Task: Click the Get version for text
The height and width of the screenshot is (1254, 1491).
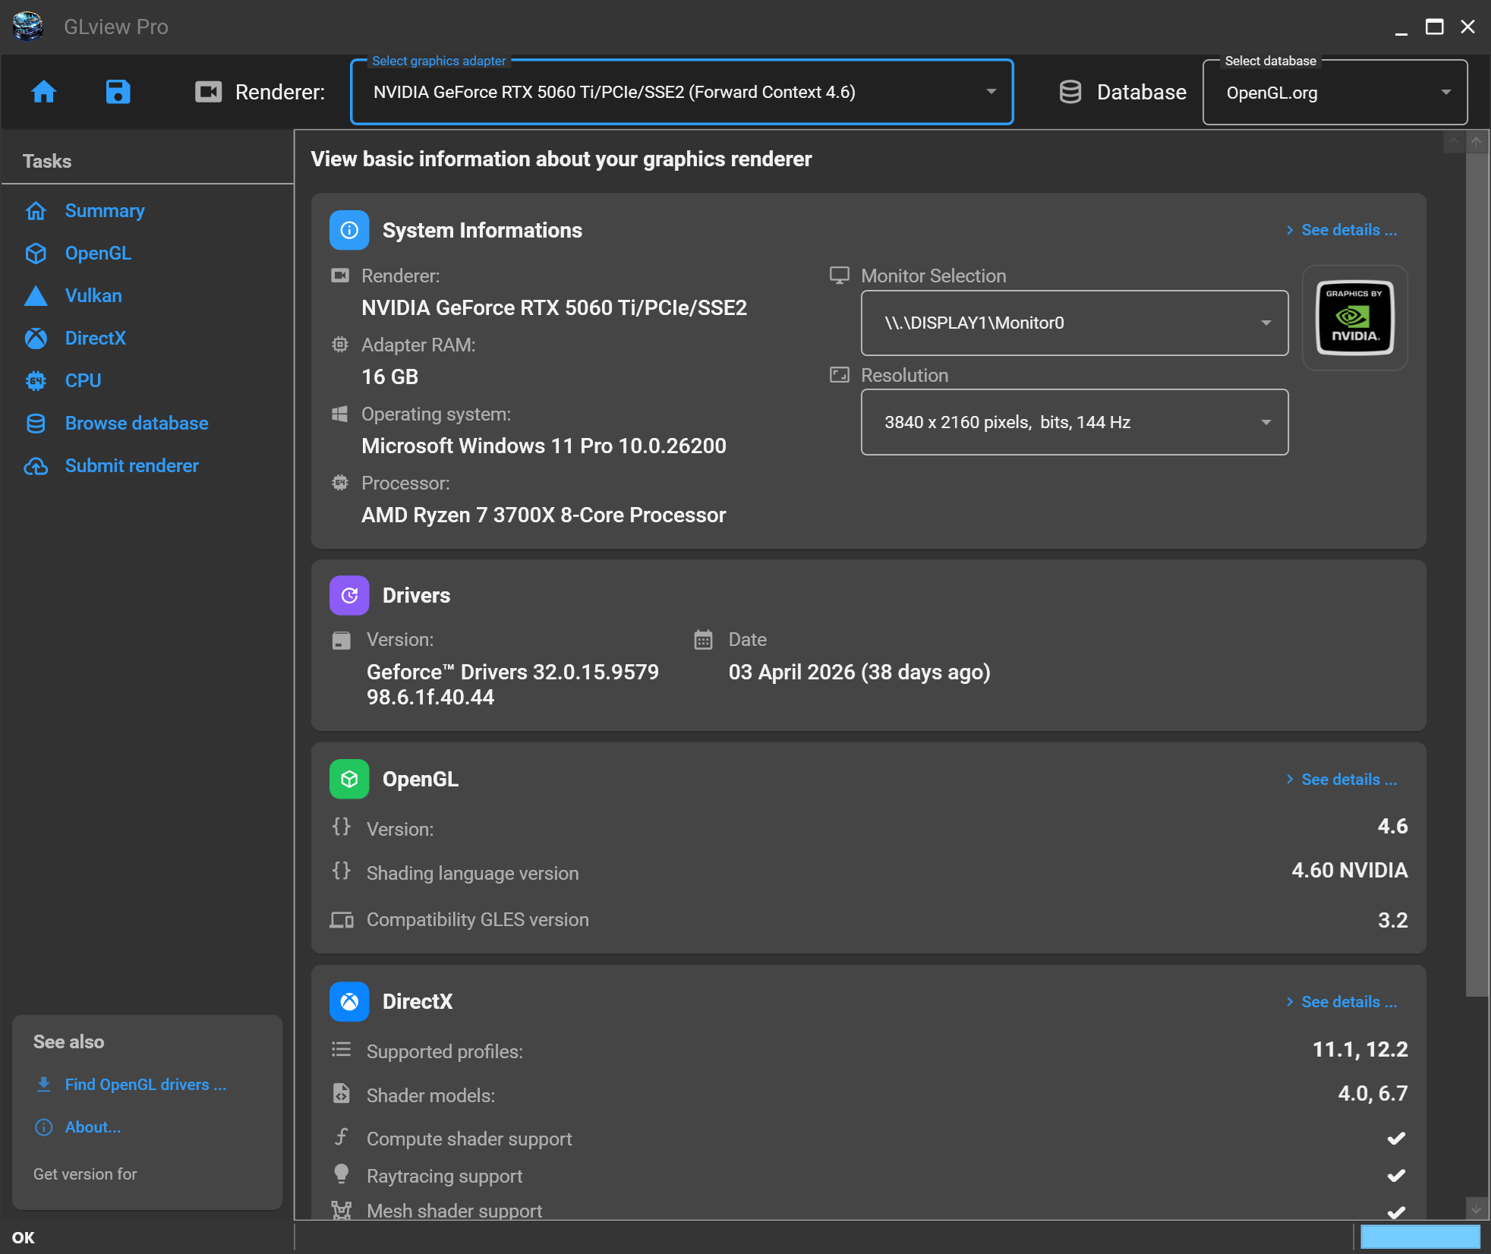Action: [x=85, y=1174]
